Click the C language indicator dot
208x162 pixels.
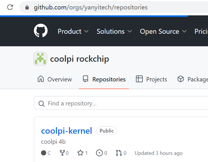(44, 153)
